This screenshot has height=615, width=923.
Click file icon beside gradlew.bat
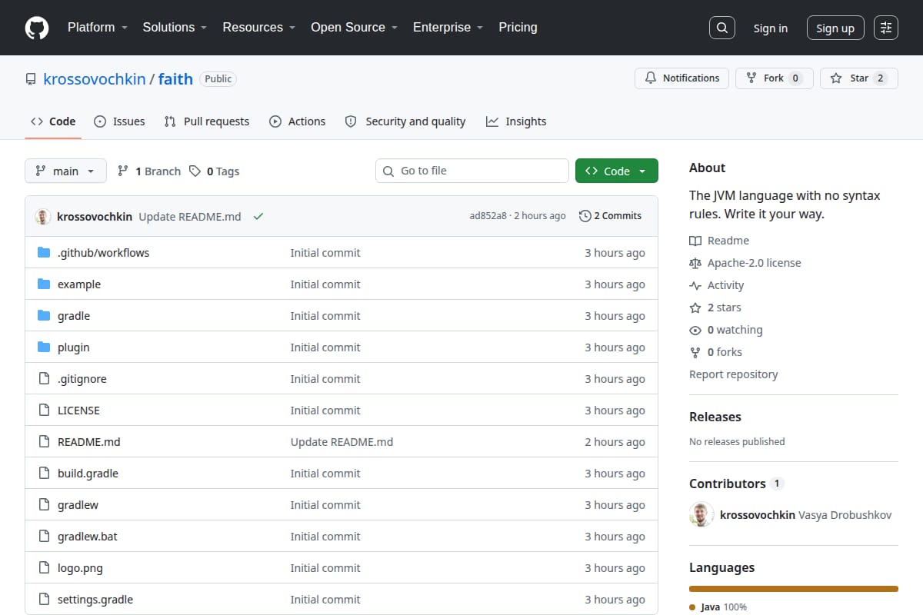click(x=44, y=537)
